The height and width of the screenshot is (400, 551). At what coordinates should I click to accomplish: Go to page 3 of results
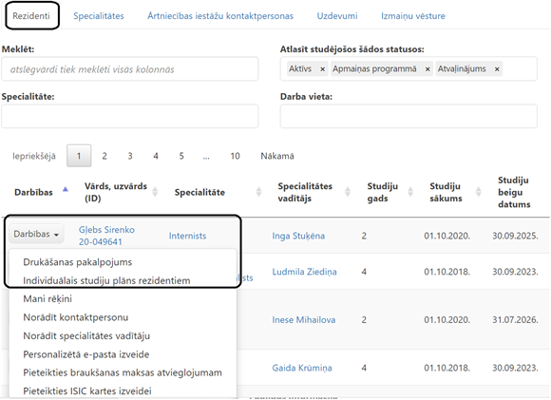130,156
